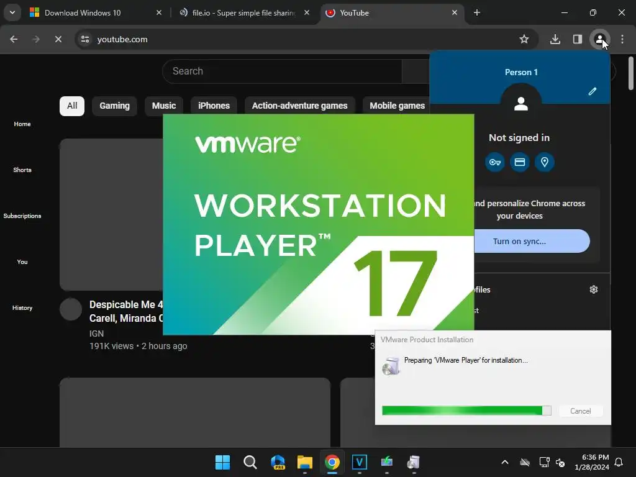Switch to Download Windows 10 tab
The height and width of the screenshot is (477, 636).
96,12
